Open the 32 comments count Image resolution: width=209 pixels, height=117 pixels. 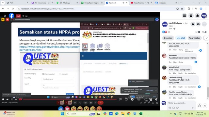(x=198, y=32)
